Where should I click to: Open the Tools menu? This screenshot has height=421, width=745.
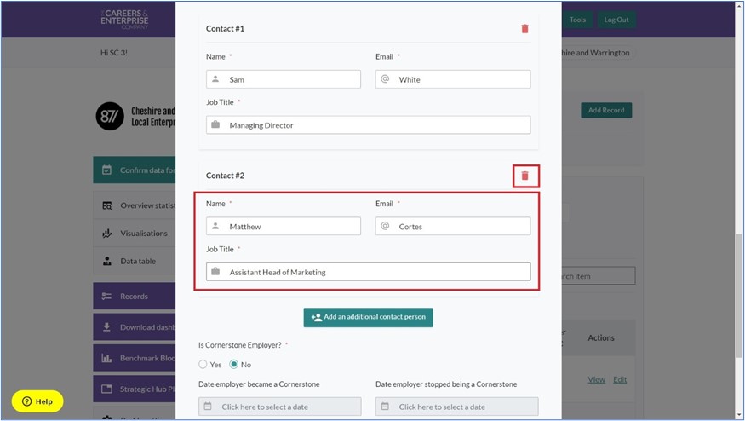[x=577, y=20]
